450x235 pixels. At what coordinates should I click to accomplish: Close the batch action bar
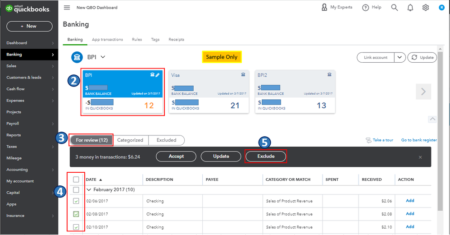pyautogui.click(x=420, y=157)
